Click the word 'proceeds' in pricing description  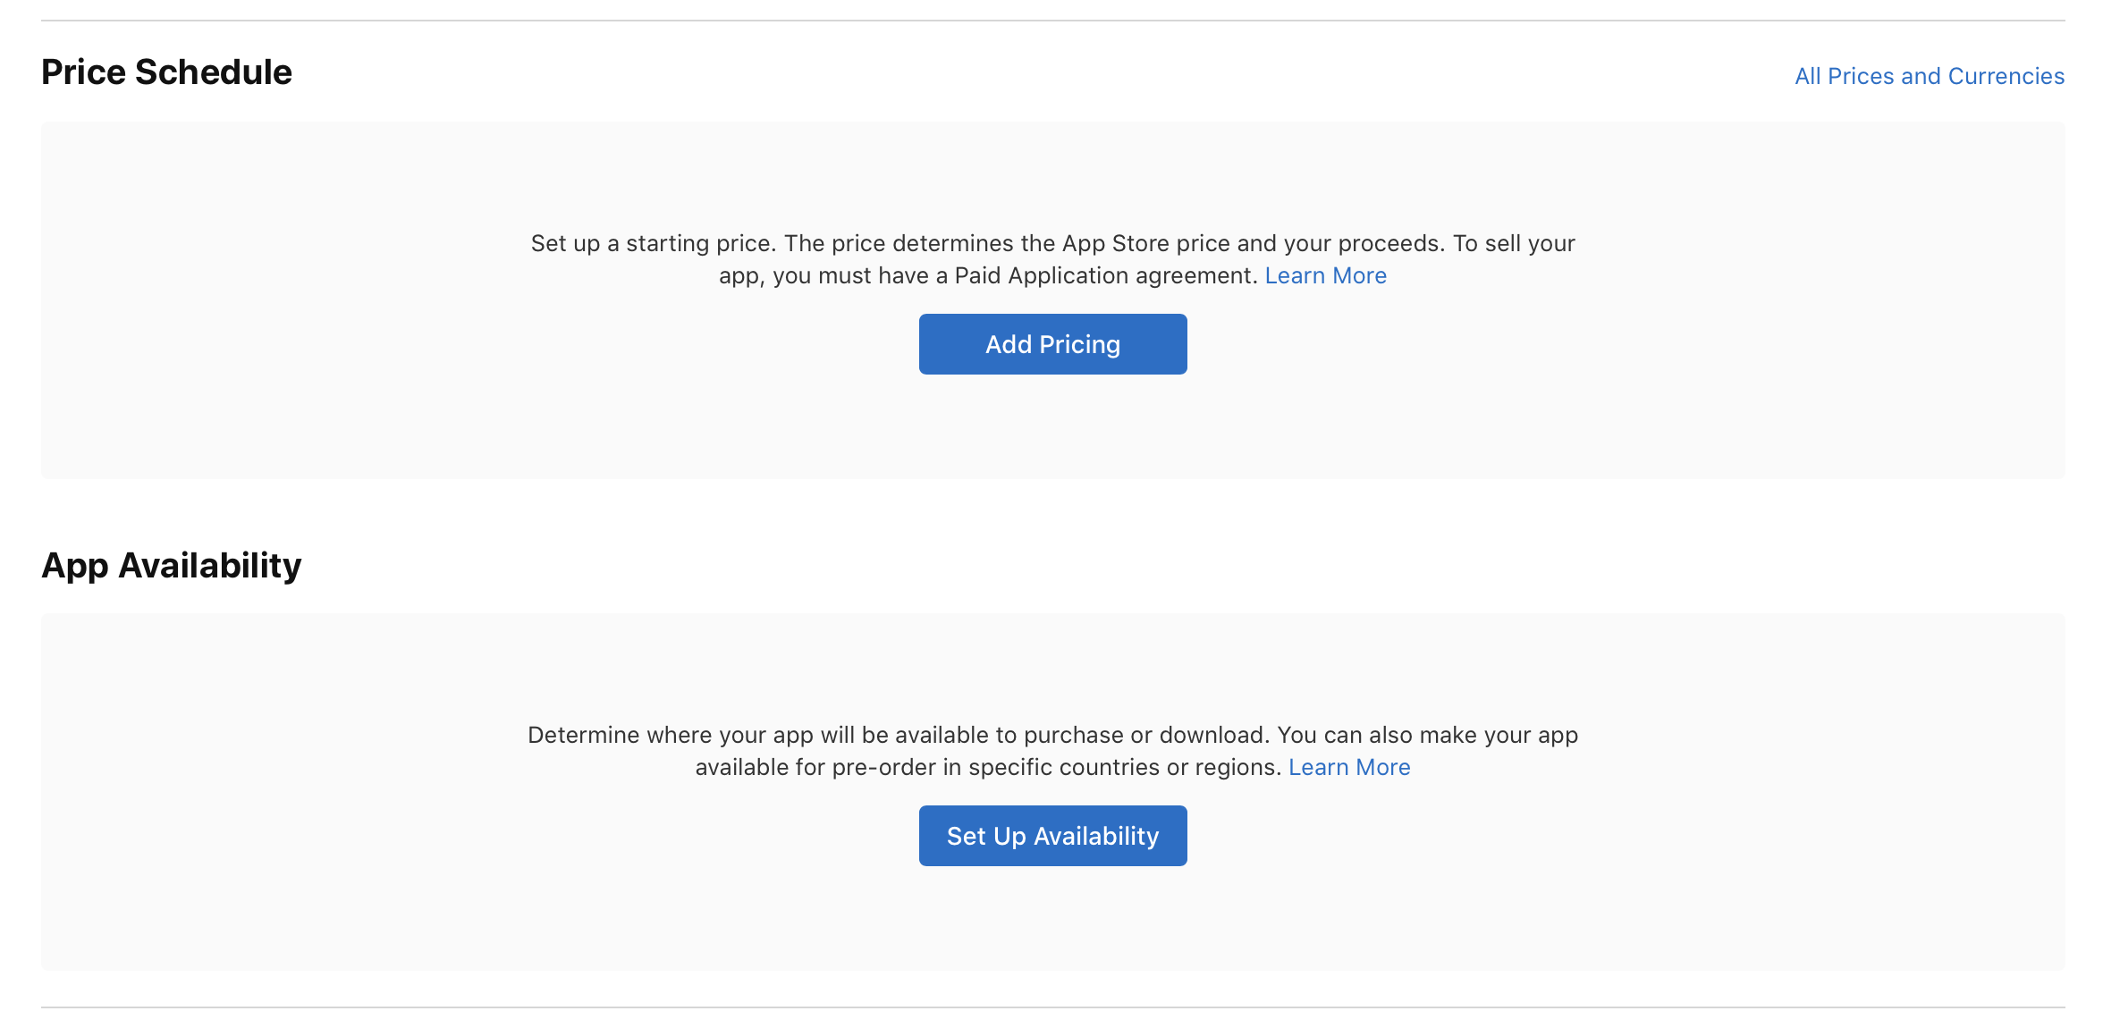tap(1390, 243)
